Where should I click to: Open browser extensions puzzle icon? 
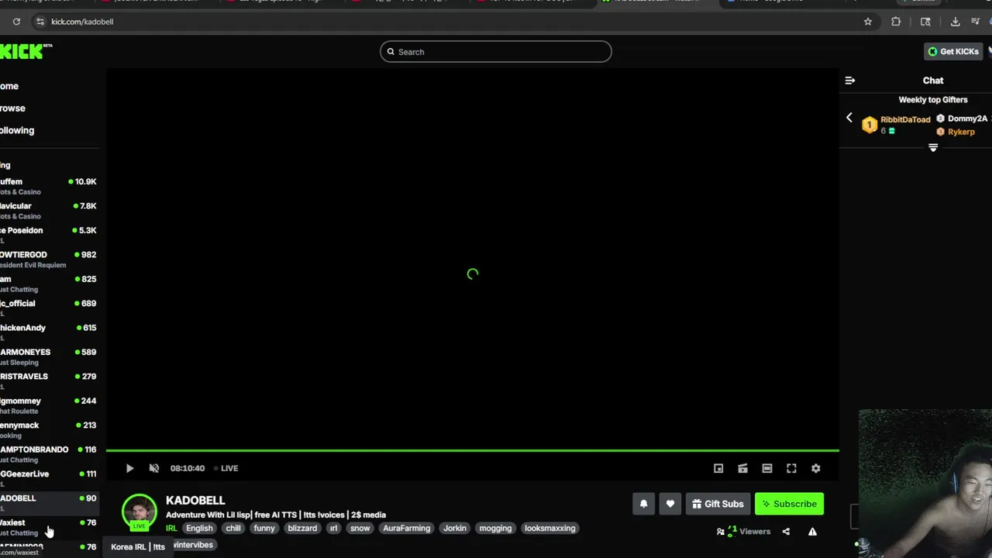pyautogui.click(x=896, y=22)
